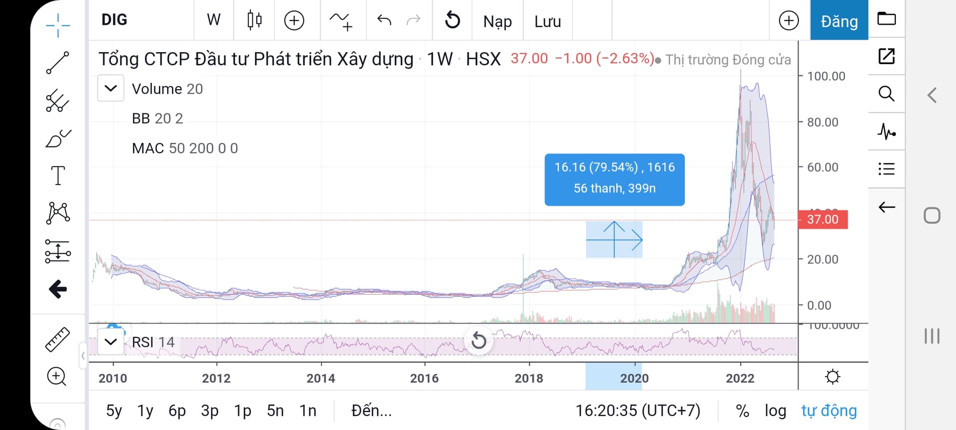Viewport: 956px width, 430px height.
Task: Open the pitchfork tools
Action: (58, 101)
